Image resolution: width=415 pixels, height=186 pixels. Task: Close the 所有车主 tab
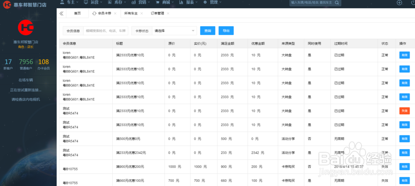(x=142, y=14)
